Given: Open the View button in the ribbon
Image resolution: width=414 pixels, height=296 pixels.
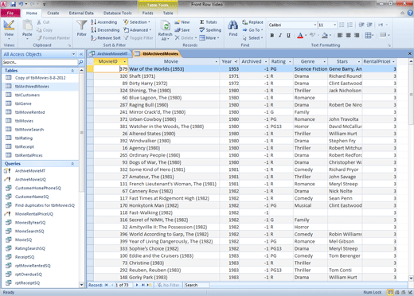Looking at the screenshot, I should click(x=9, y=29).
